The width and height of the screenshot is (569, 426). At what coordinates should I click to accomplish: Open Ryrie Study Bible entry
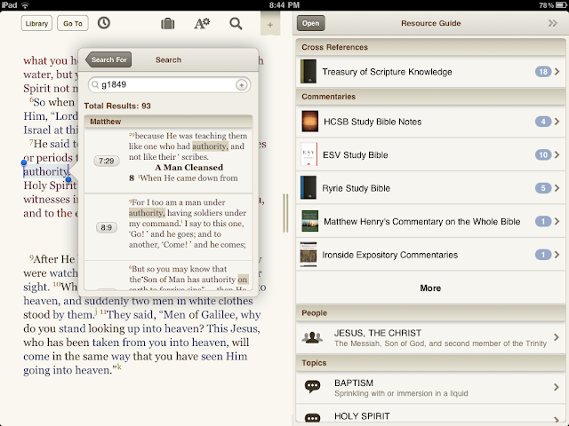(x=430, y=188)
